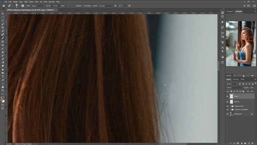The height and width of the screenshot is (145, 257).
Task: Switch to the Paths tab
Action: (x=243, y=79)
